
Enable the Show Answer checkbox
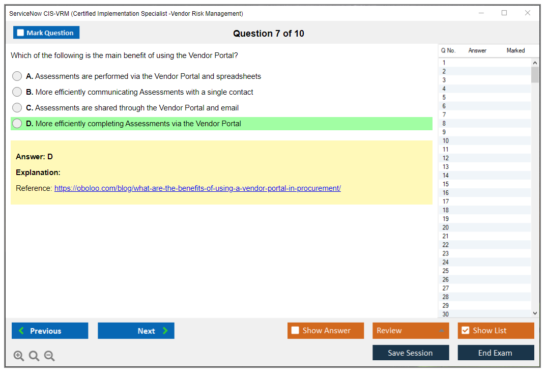point(295,331)
